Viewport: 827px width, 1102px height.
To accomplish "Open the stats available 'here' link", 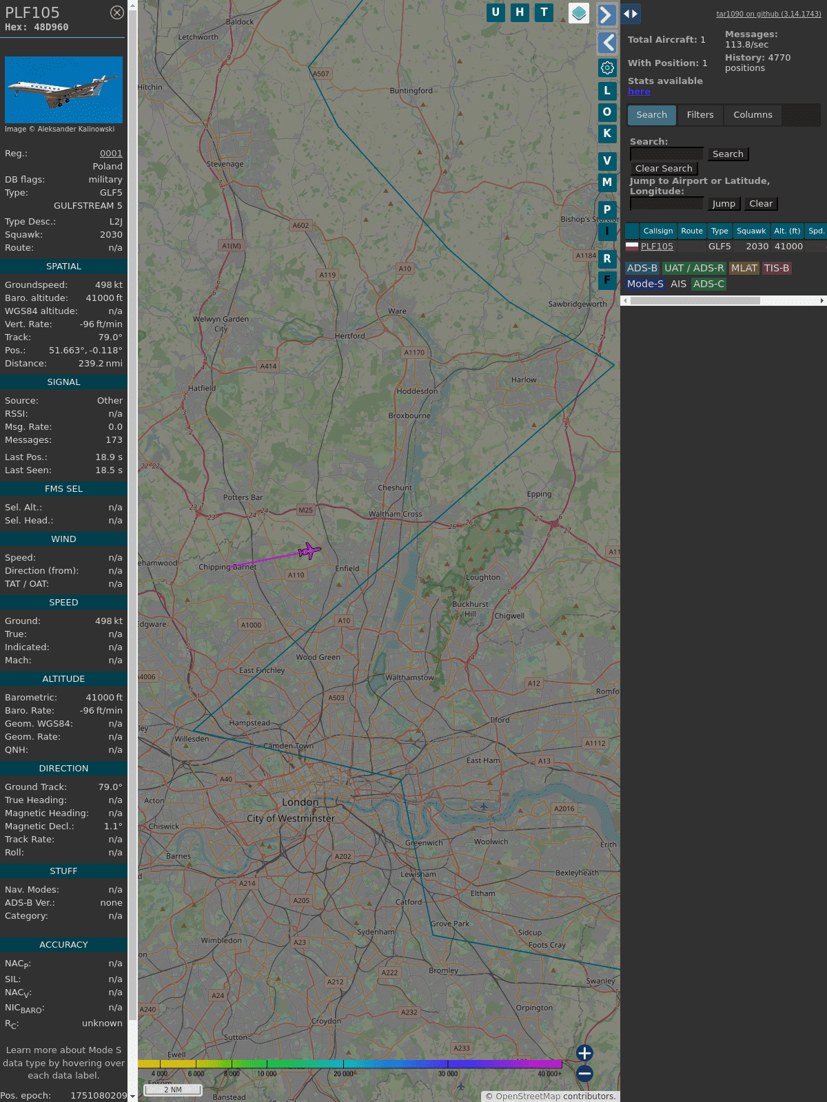I will click(x=639, y=92).
